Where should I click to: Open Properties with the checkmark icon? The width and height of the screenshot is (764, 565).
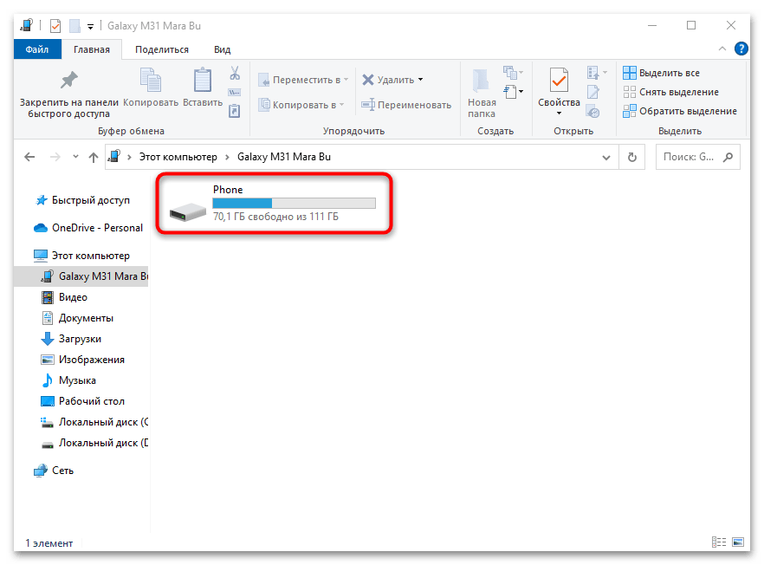[x=559, y=81]
